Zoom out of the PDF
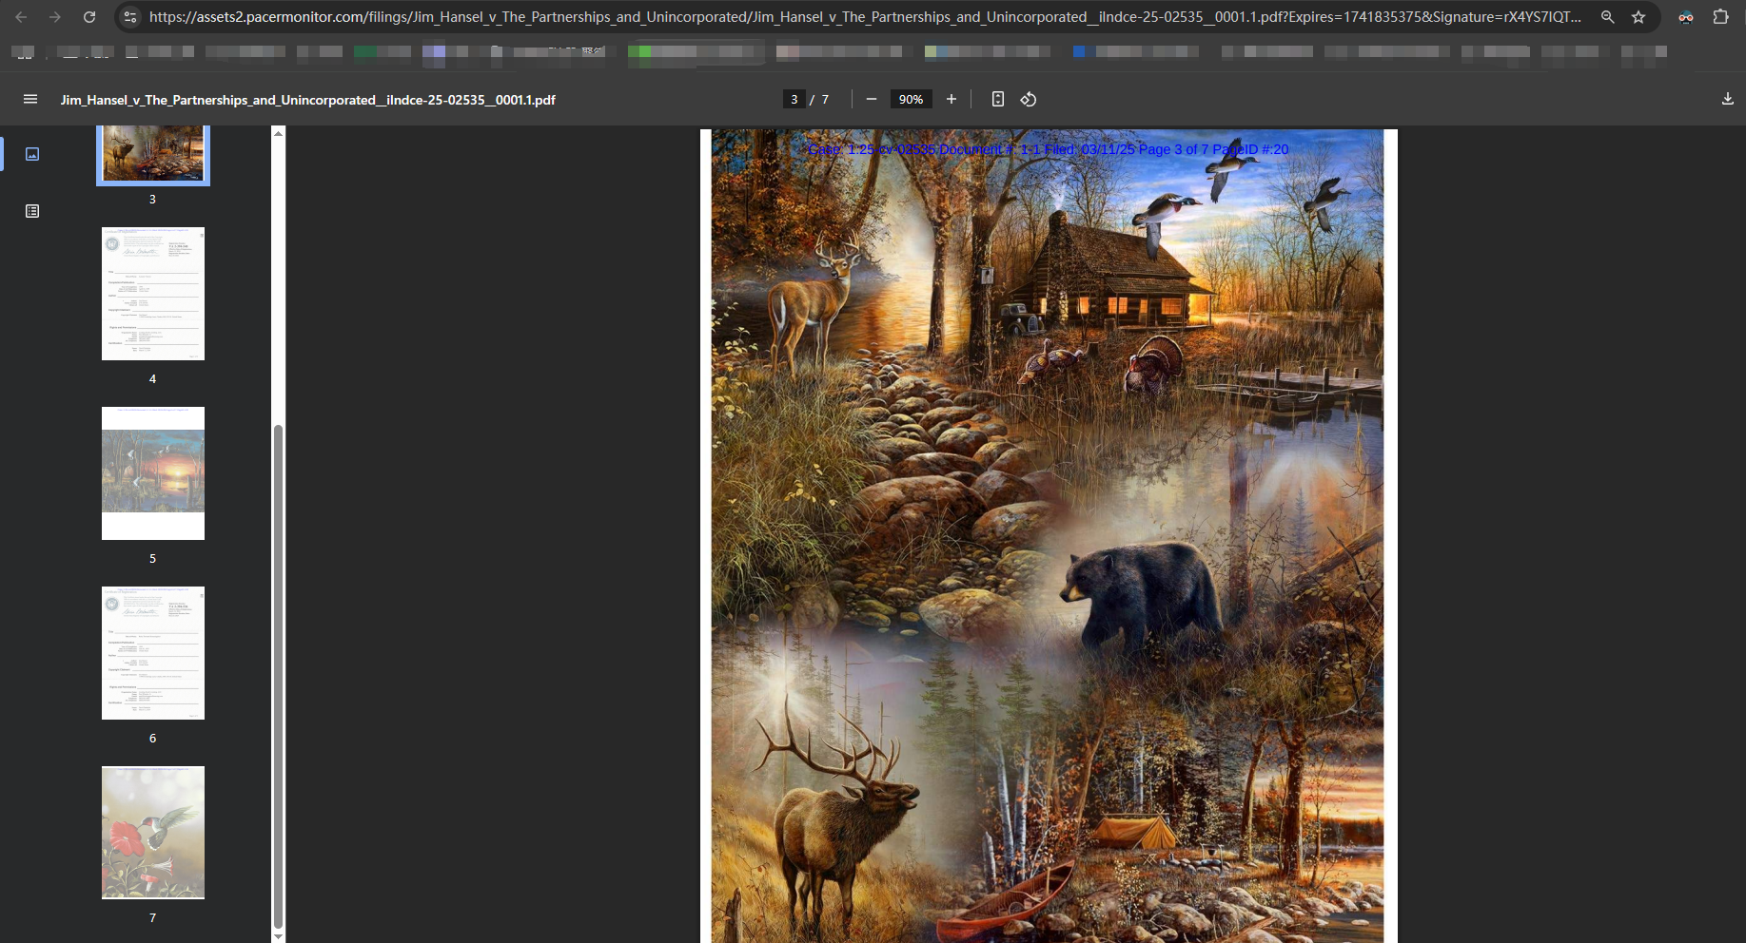The width and height of the screenshot is (1746, 943). (871, 100)
